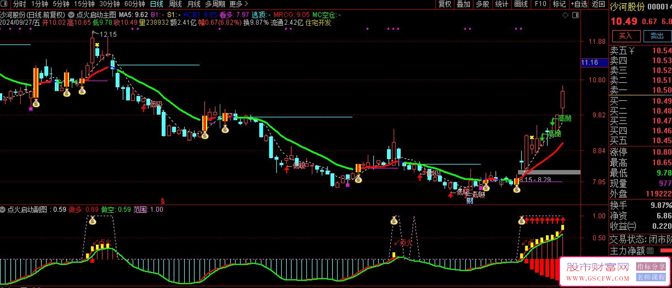
Task: Open the F10 company info
Action: (540, 4)
